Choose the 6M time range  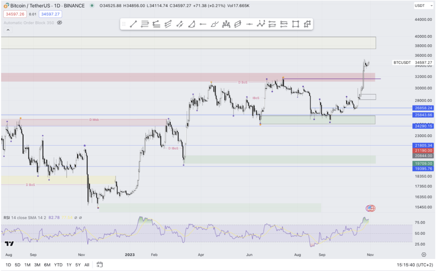pos(47,265)
